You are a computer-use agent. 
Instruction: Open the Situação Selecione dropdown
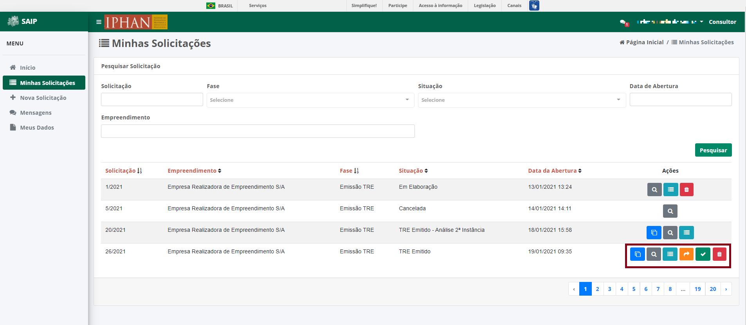point(522,100)
